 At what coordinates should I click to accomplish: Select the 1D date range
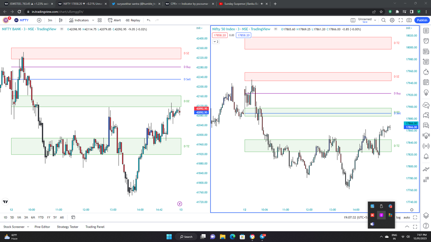[x=5, y=217]
